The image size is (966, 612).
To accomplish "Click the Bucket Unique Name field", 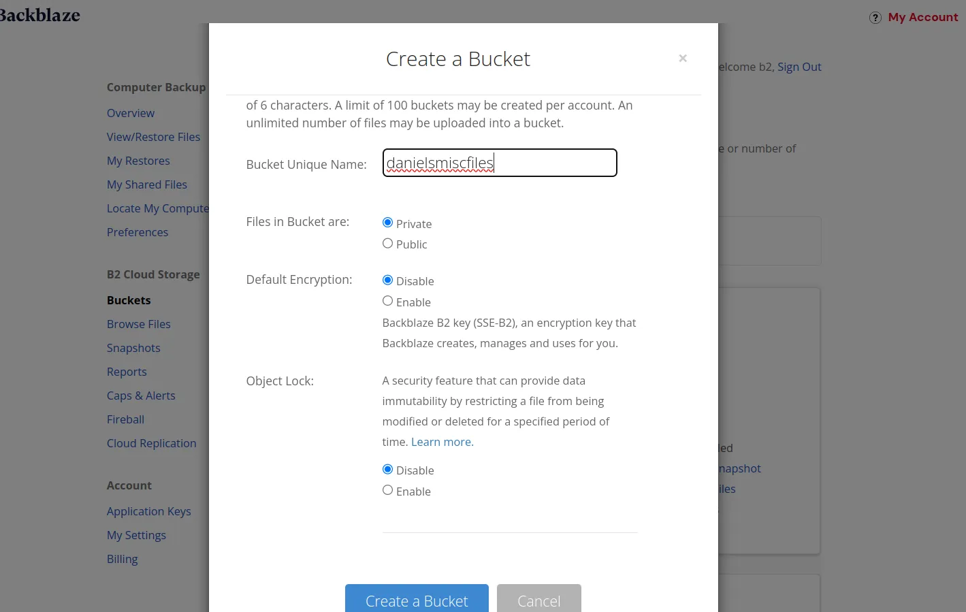I will pyautogui.click(x=500, y=163).
